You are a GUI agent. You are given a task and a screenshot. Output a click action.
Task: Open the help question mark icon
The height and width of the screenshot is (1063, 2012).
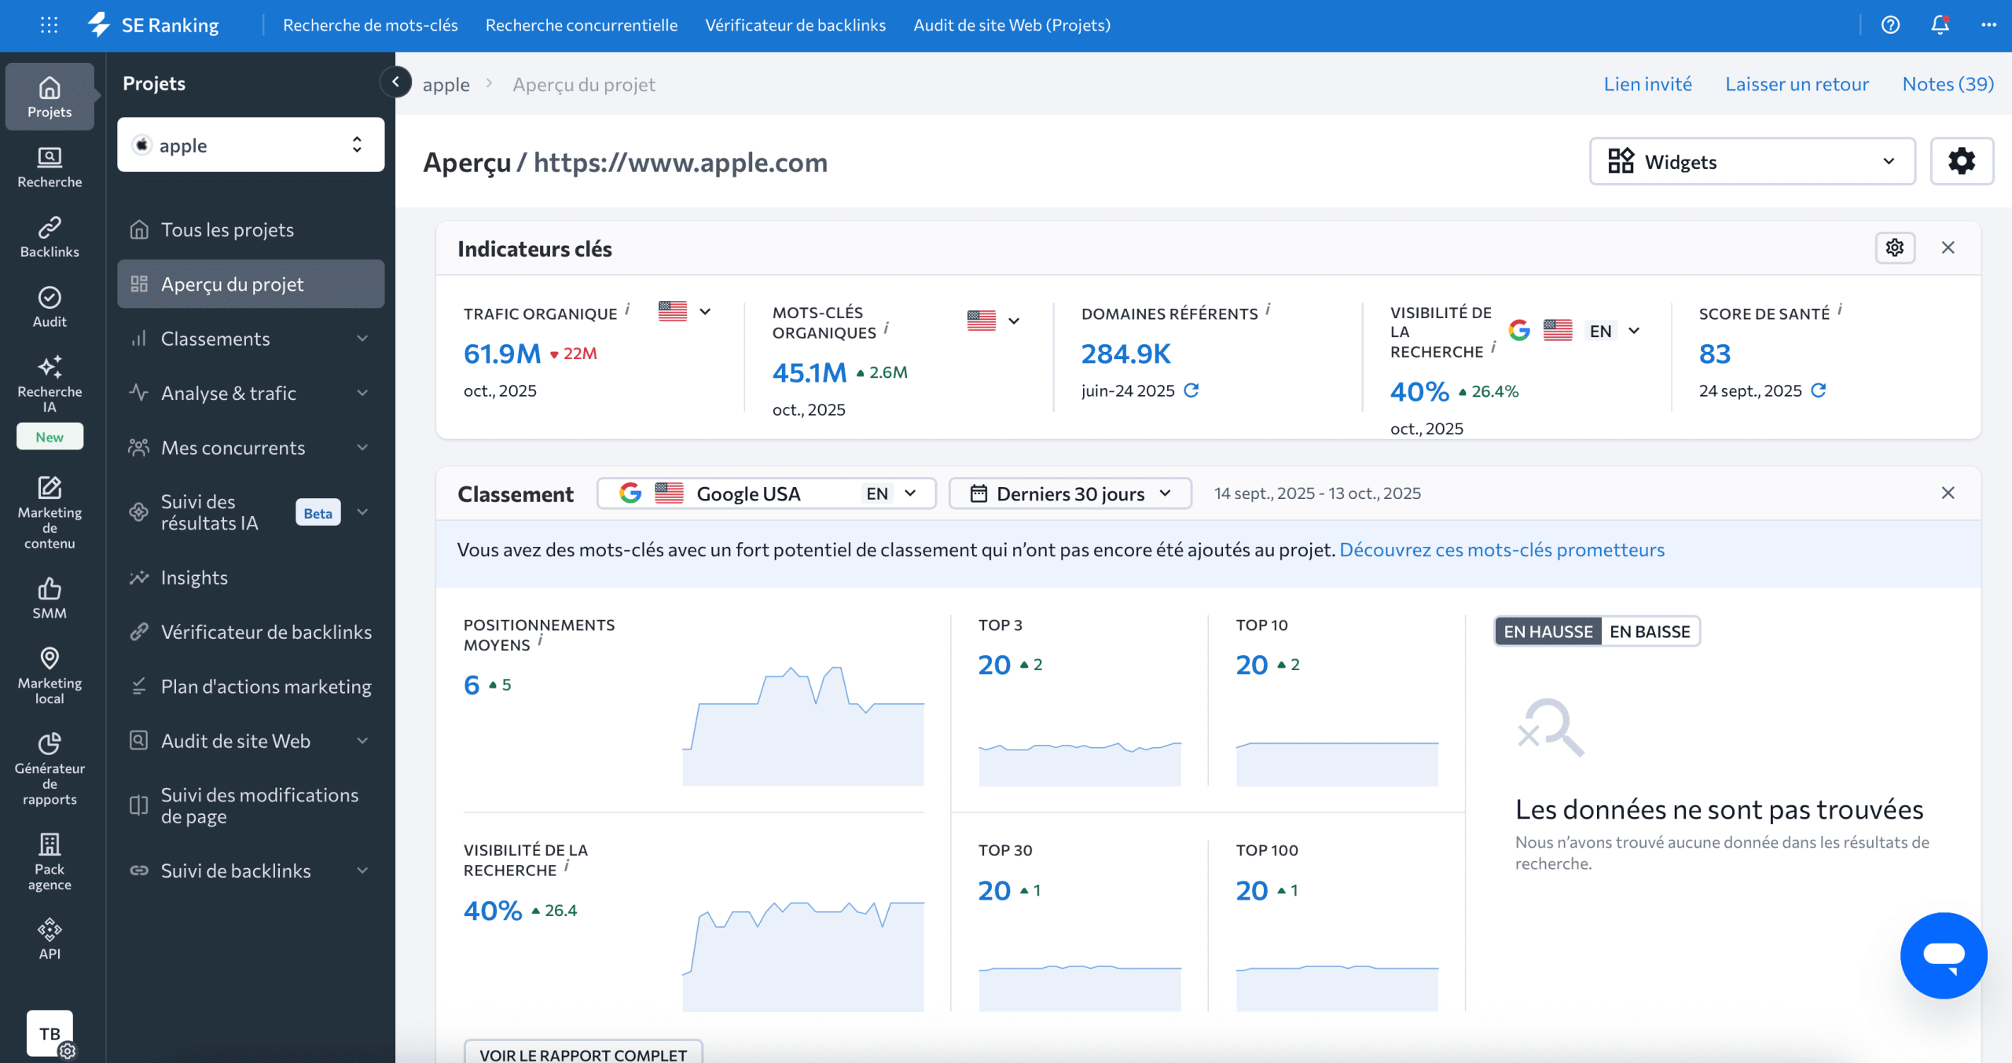1890,25
